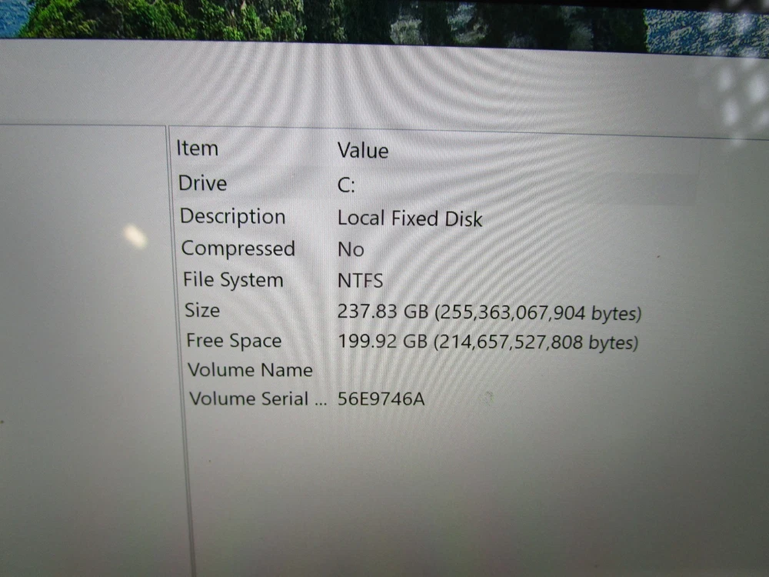The width and height of the screenshot is (769, 577).
Task: Click the NTFS value
Action: point(360,282)
